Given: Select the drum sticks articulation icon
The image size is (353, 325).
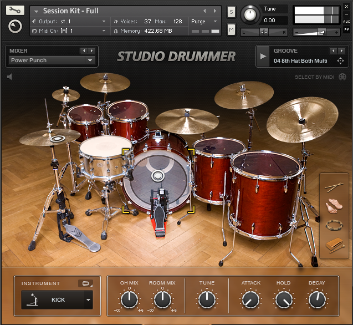Looking at the screenshot, I should point(334,187).
